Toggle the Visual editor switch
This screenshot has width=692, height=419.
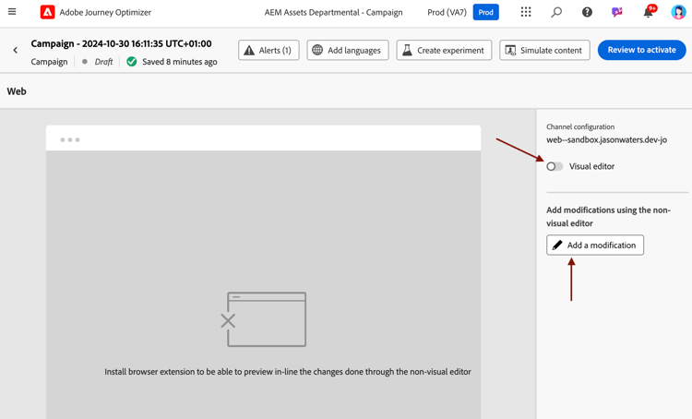(x=555, y=166)
